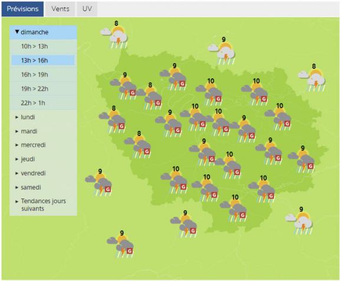Switch to the UV tab
This screenshot has height=281, width=342.
(87, 9)
